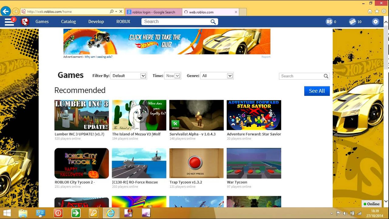Open the Tickets balance icon
Viewport: 389px width, 219px height.
[x=353, y=22]
